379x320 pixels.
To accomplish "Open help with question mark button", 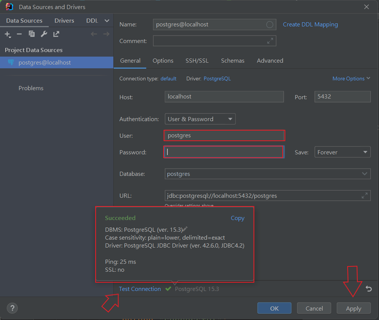I will pos(12,308).
